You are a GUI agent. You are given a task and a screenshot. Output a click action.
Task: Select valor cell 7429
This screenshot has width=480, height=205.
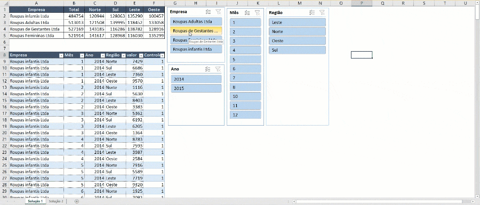[x=135, y=62]
